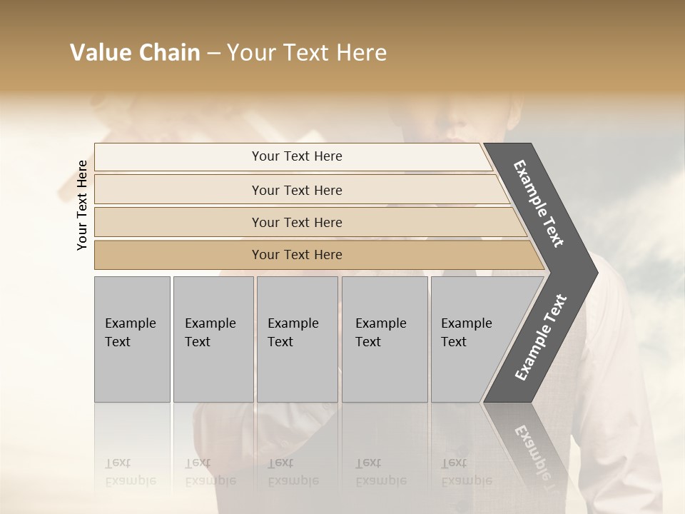Click the Your Text Here subtitle in header
The image size is (685, 514).
point(307,52)
